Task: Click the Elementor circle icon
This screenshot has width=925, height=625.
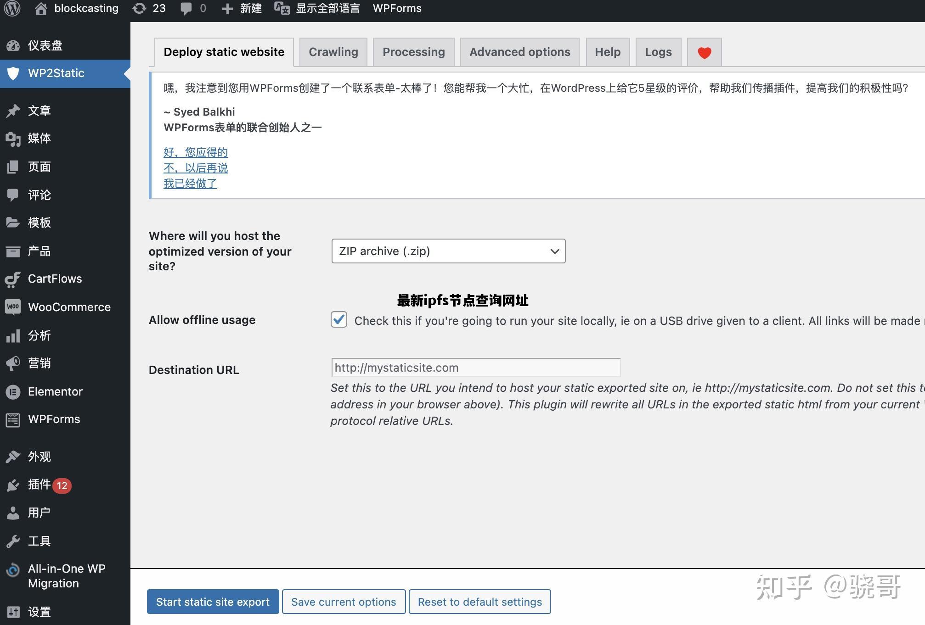Action: pyautogui.click(x=13, y=392)
